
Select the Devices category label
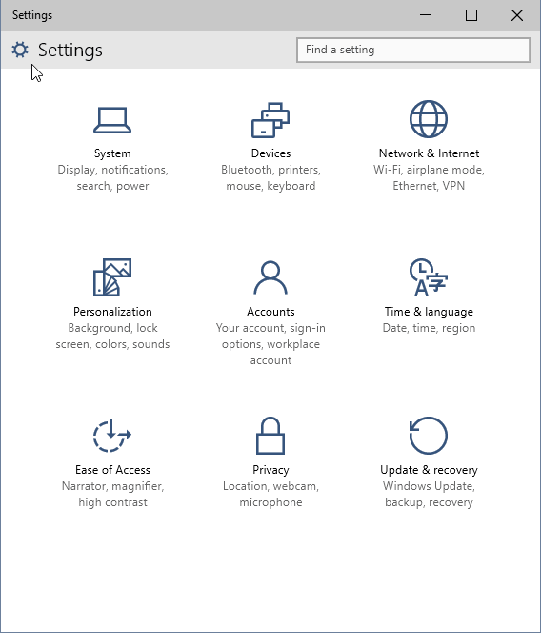[x=270, y=153]
